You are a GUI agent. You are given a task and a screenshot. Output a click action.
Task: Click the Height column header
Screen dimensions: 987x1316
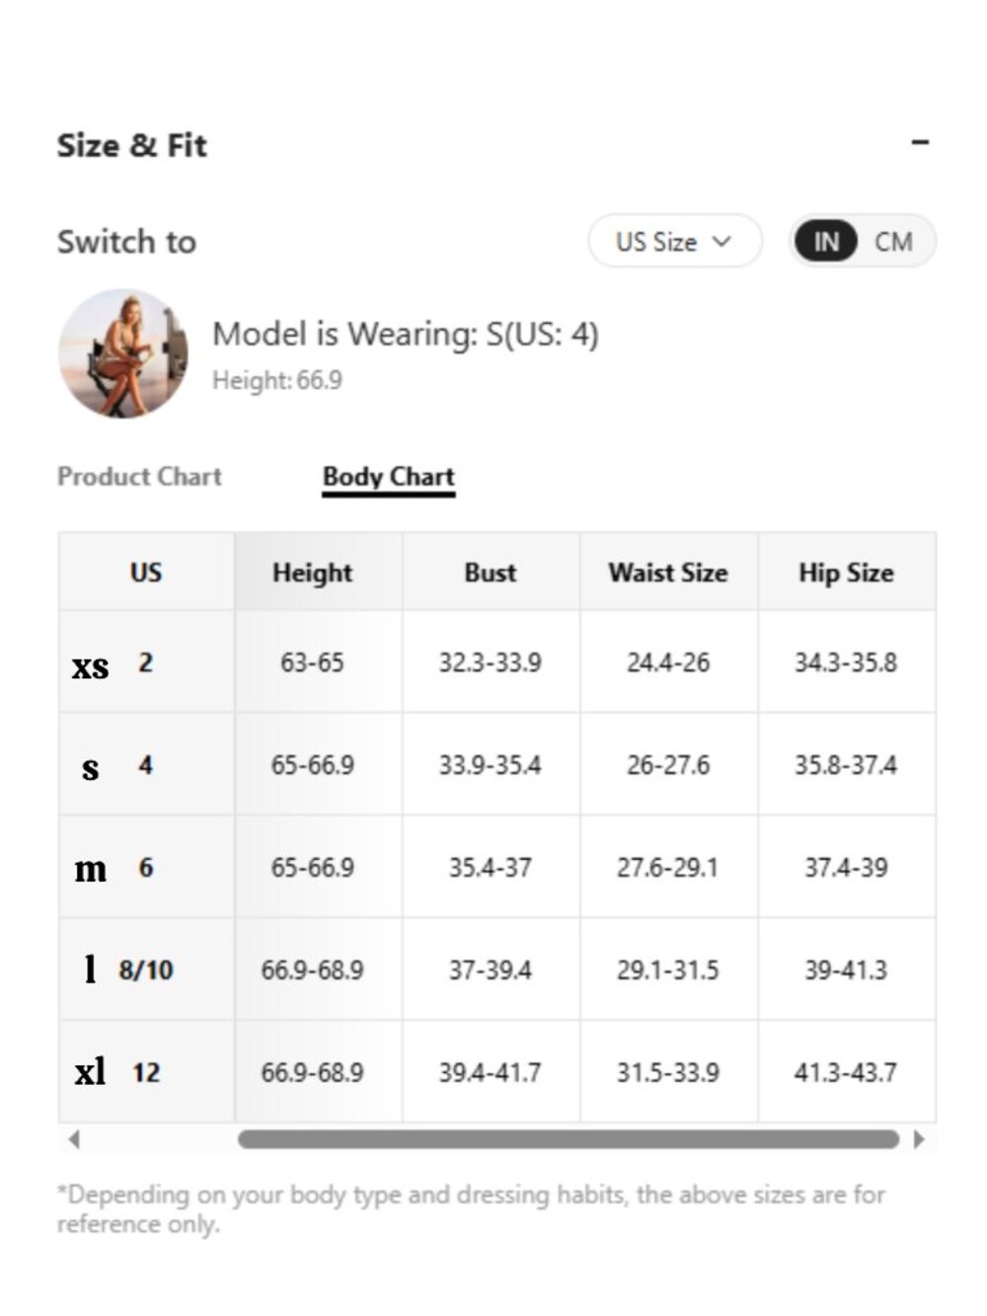point(313,572)
